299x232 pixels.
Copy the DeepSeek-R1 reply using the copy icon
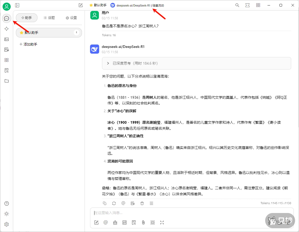click(105, 203)
